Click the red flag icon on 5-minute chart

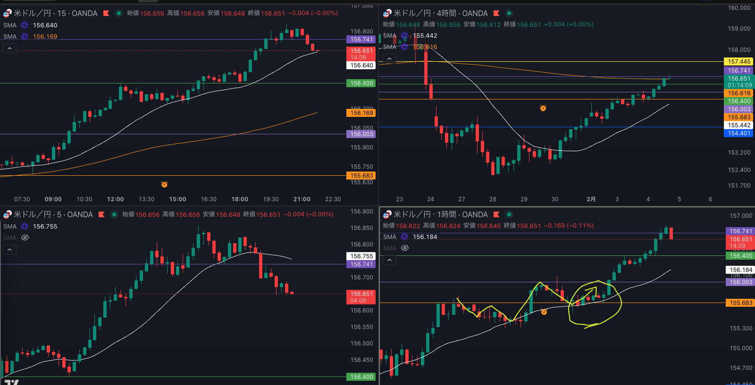point(101,214)
